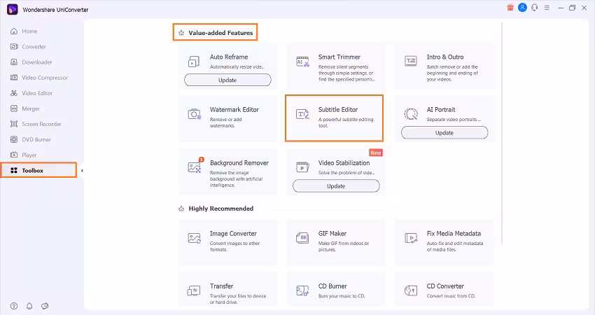
Task: Click the Background Remover tool icon
Action: pos(195,167)
